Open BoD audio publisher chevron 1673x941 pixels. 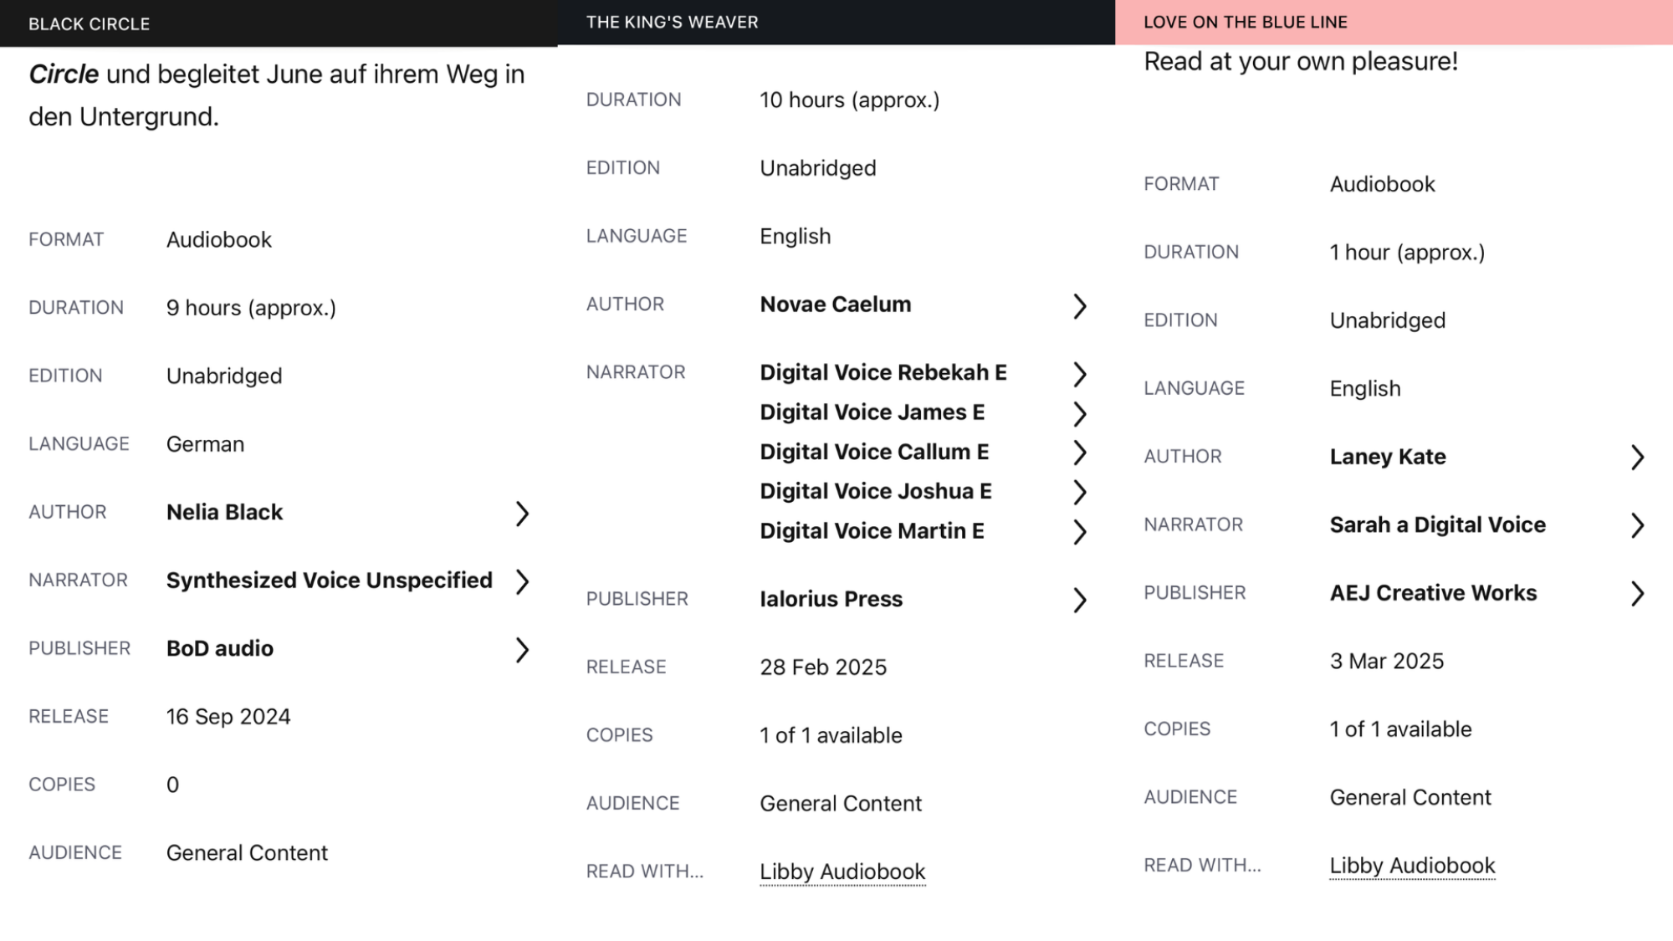coord(522,650)
